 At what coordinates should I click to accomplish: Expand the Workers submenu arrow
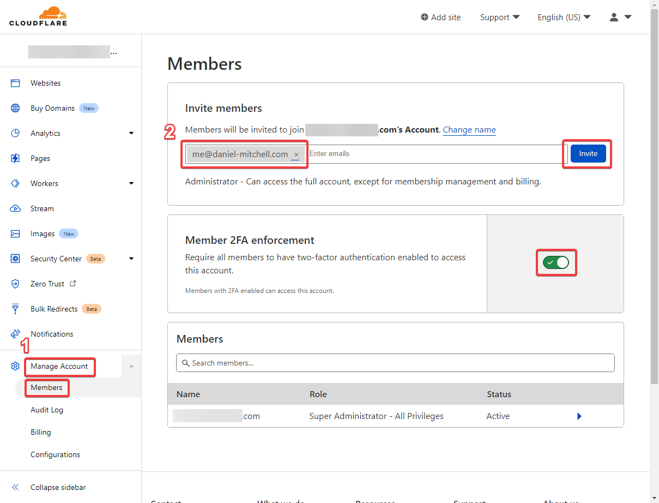pos(131,183)
